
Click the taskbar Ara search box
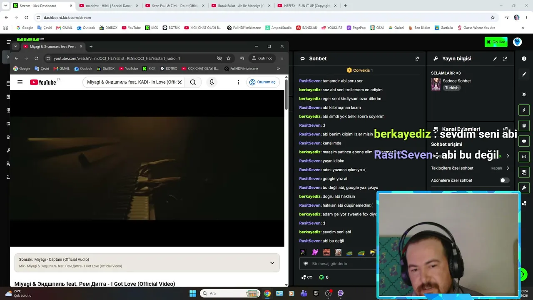tap(230, 293)
